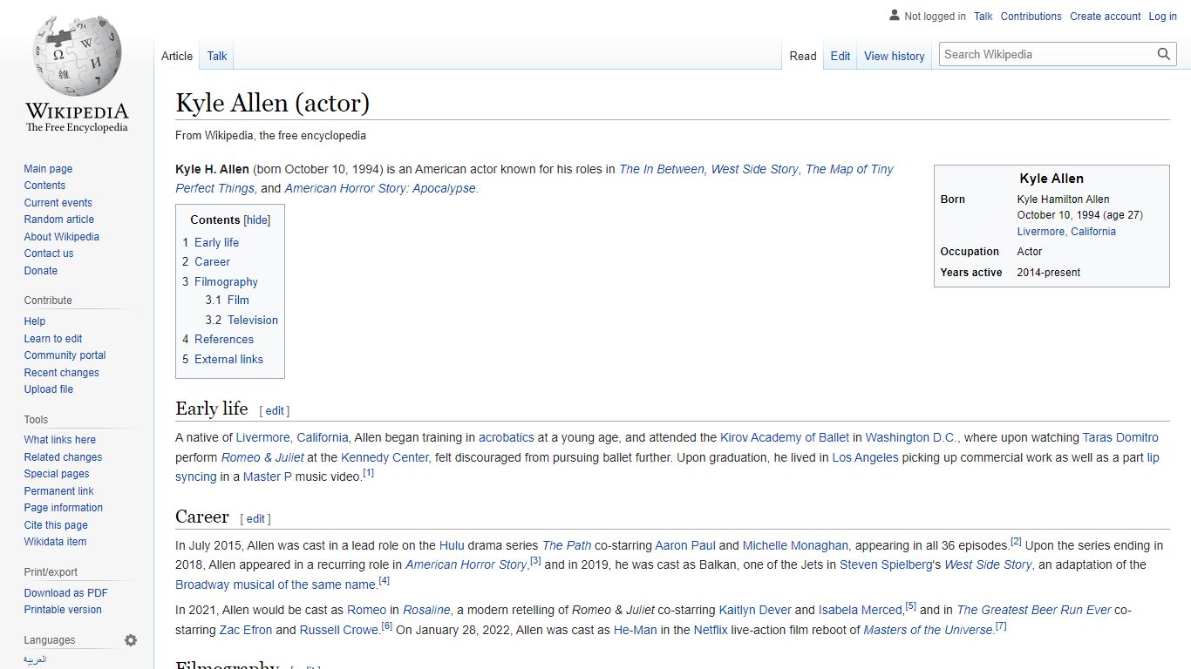Open the Hulu link

[452, 546]
